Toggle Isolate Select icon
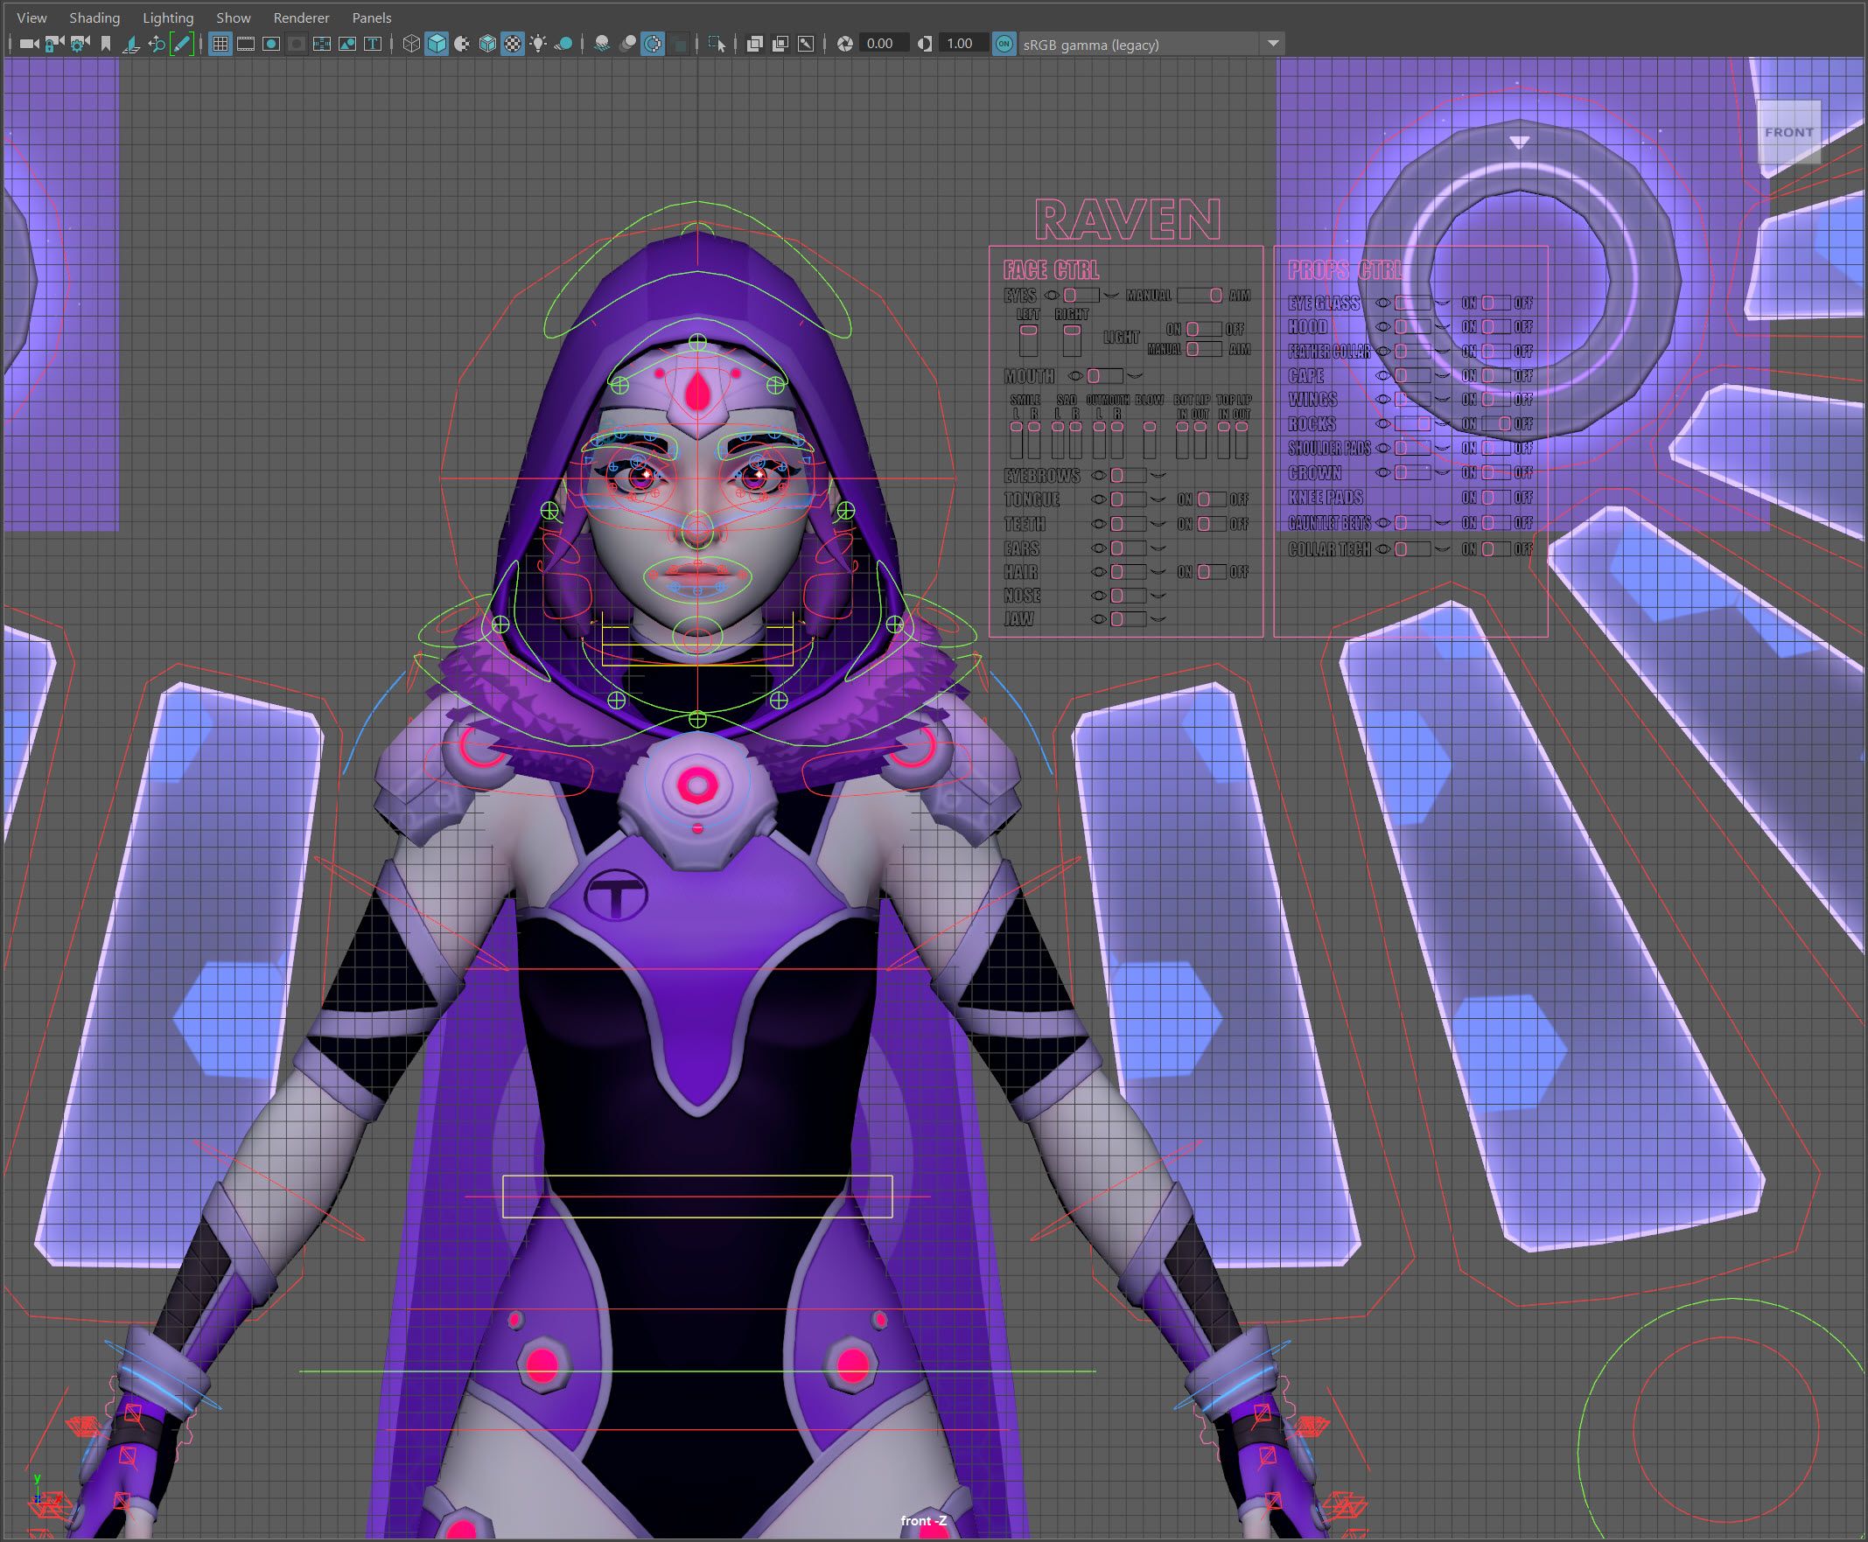Image resolution: width=1868 pixels, height=1542 pixels. click(717, 44)
